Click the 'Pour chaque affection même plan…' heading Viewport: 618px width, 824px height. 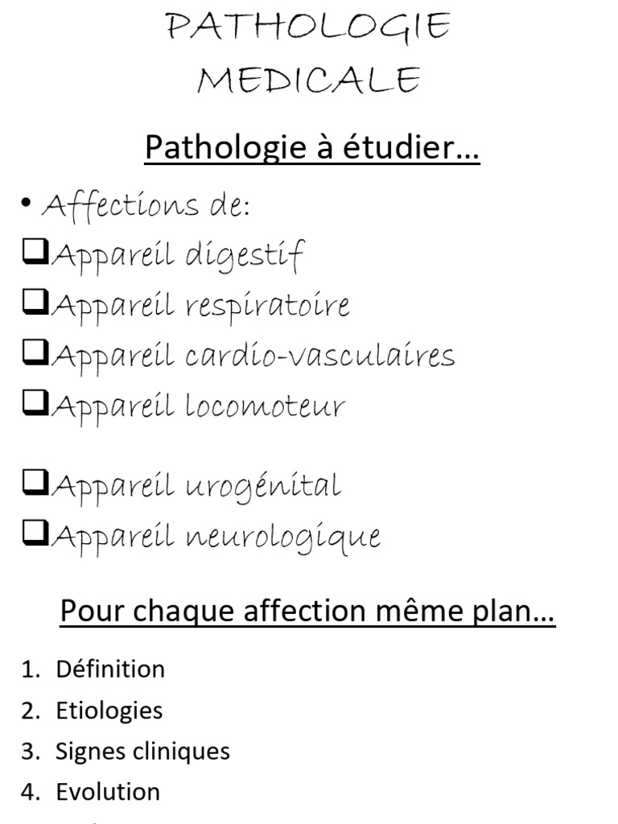coord(307,612)
